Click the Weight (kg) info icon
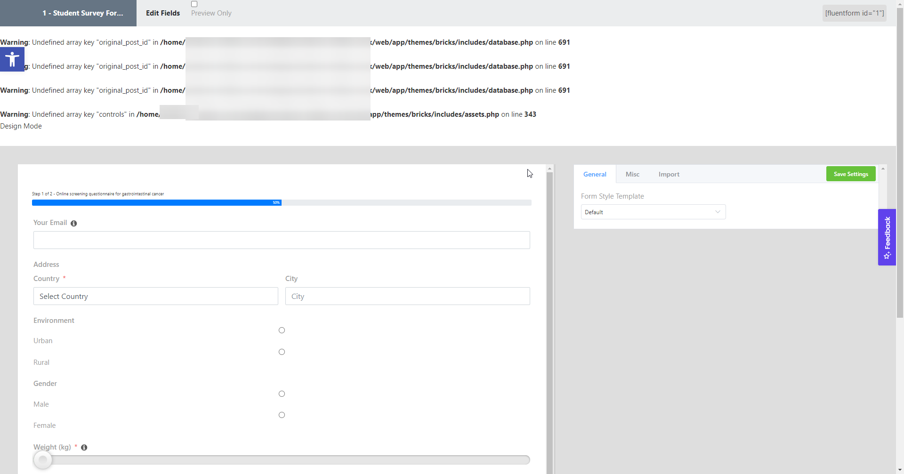The width and height of the screenshot is (904, 474). pyautogui.click(x=84, y=448)
